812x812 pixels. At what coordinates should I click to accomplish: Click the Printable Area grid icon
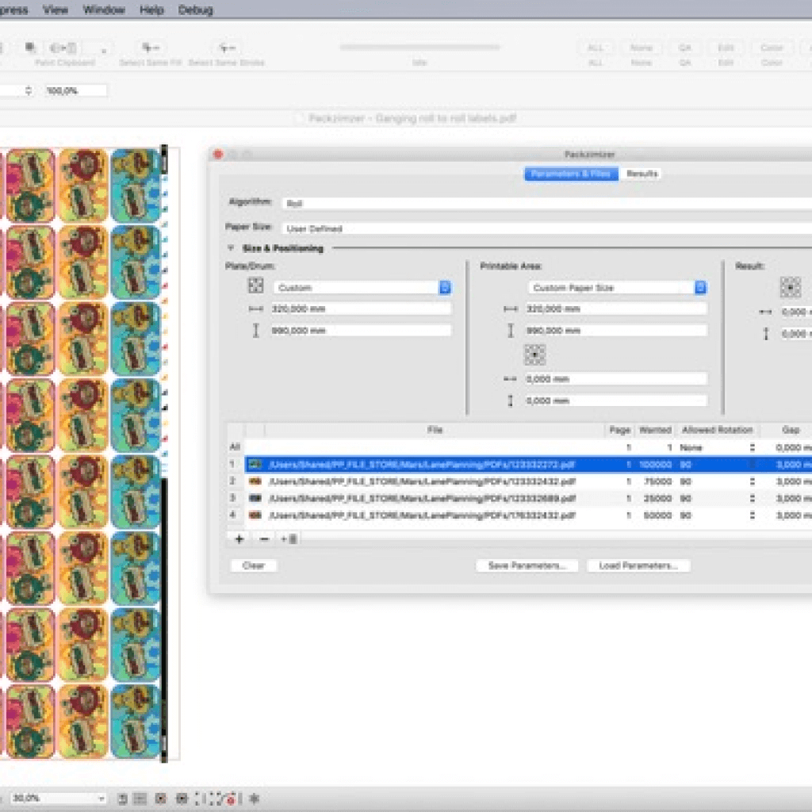coord(534,354)
